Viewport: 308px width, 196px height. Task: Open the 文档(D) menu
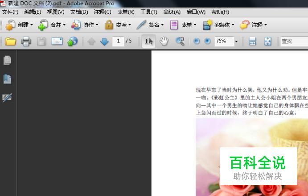tap(79, 12)
